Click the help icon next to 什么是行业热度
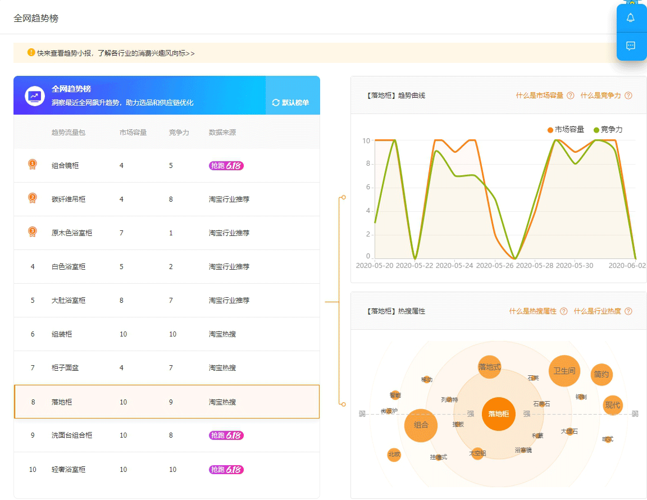Viewport: 647px width, 500px height. tap(628, 311)
